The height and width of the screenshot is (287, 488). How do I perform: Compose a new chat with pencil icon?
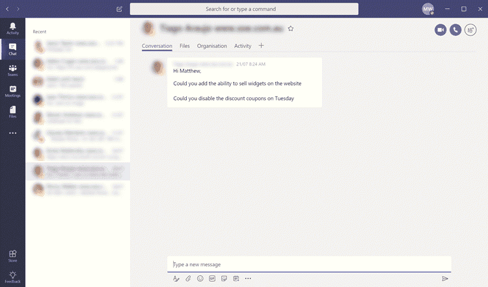pos(119,9)
